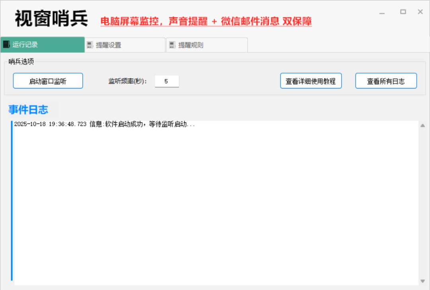The image size is (430, 290).
Task: Click the 哨兵选项 group label
Action: pyautogui.click(x=19, y=62)
